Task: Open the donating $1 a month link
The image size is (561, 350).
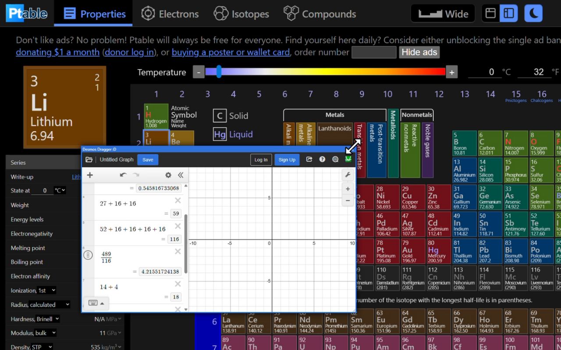Action: (57, 52)
